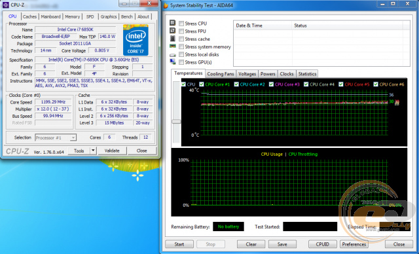
Task: Click the monitor icon beside Stress GPU(s)
Action: coord(173,62)
